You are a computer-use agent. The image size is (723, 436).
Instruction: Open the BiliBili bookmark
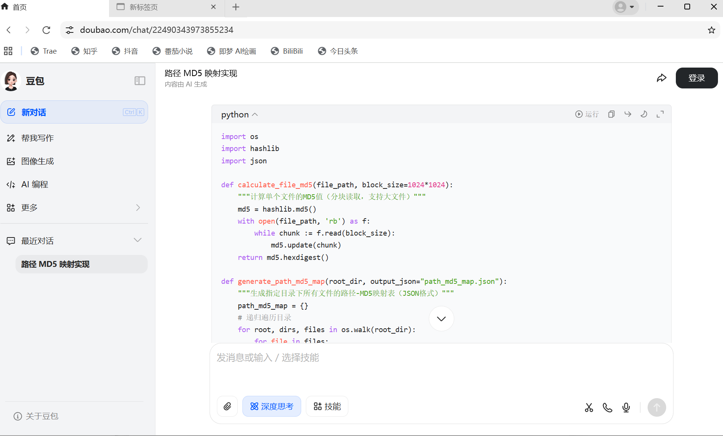click(287, 51)
